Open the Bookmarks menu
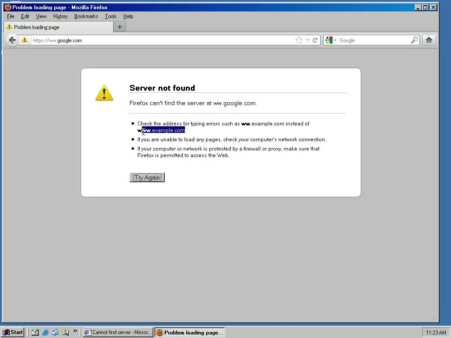451x338 pixels. coord(86,16)
